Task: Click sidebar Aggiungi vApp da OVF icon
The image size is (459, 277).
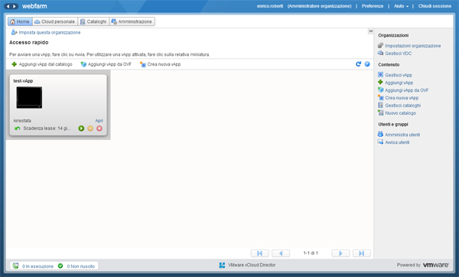Action: click(x=380, y=90)
